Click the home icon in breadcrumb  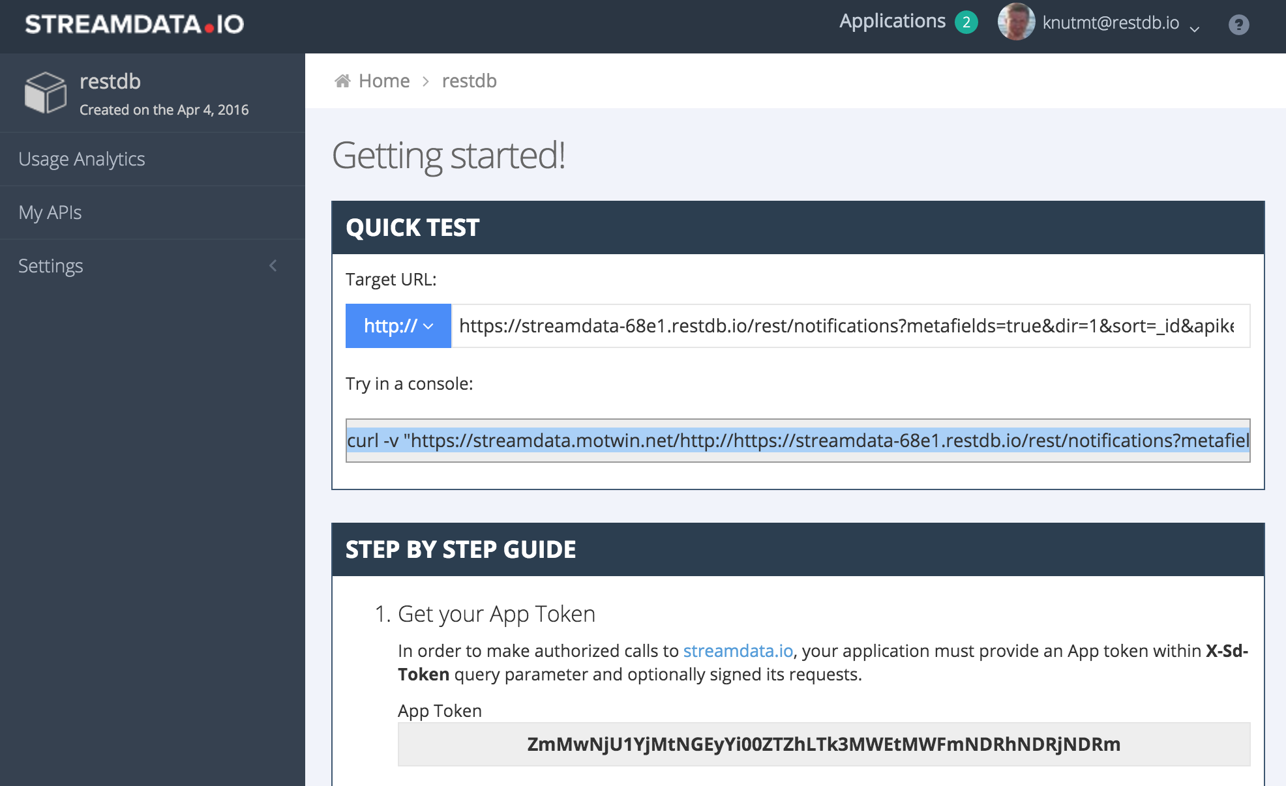[x=342, y=81]
